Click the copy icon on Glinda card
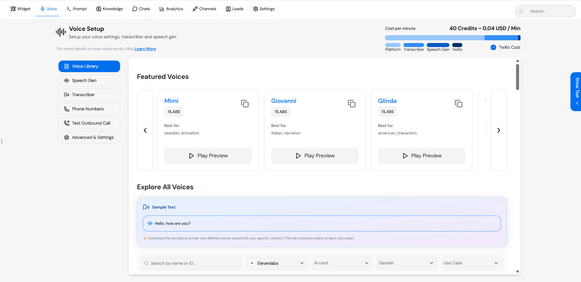The height and width of the screenshot is (282, 581). click(458, 104)
